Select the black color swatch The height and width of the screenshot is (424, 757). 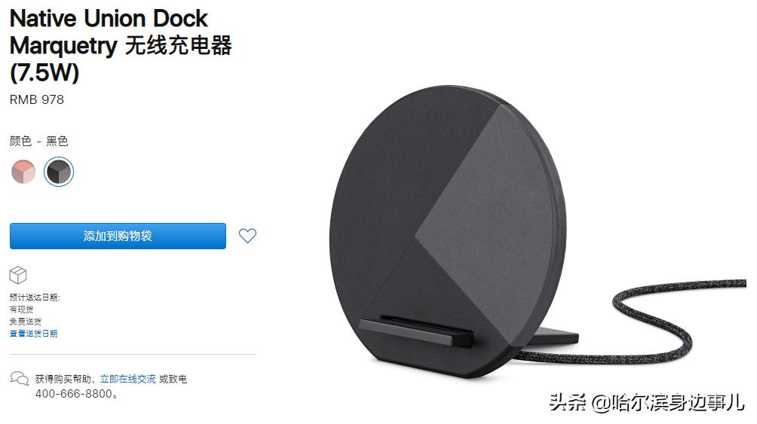click(x=58, y=171)
